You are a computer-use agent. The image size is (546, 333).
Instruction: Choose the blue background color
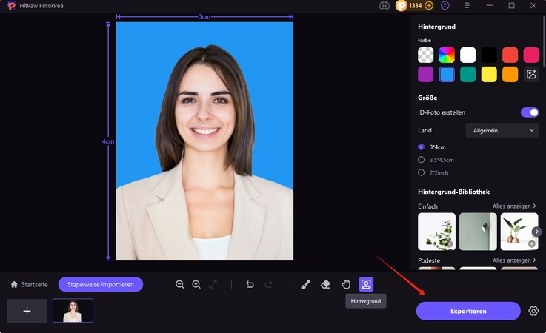(x=447, y=74)
